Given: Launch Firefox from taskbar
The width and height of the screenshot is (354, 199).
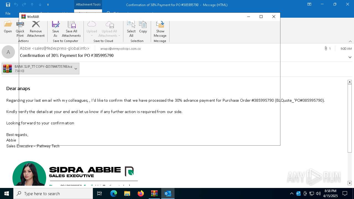Looking at the screenshot, I should [141, 193].
